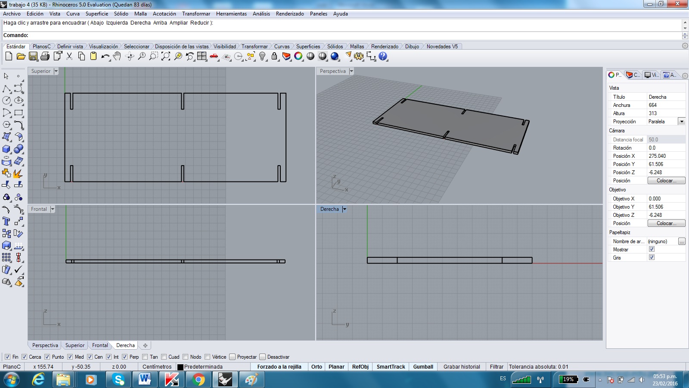
Task: Open the Perspectiva viewport dropdown menu
Action: 351,71
